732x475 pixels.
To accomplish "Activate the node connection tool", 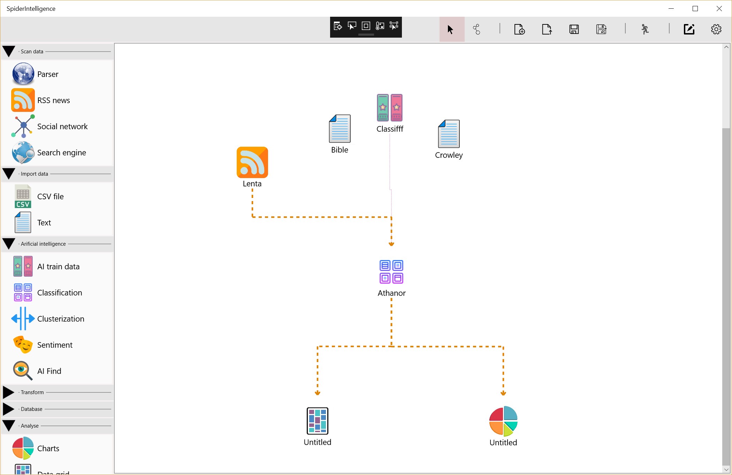I will tap(476, 30).
